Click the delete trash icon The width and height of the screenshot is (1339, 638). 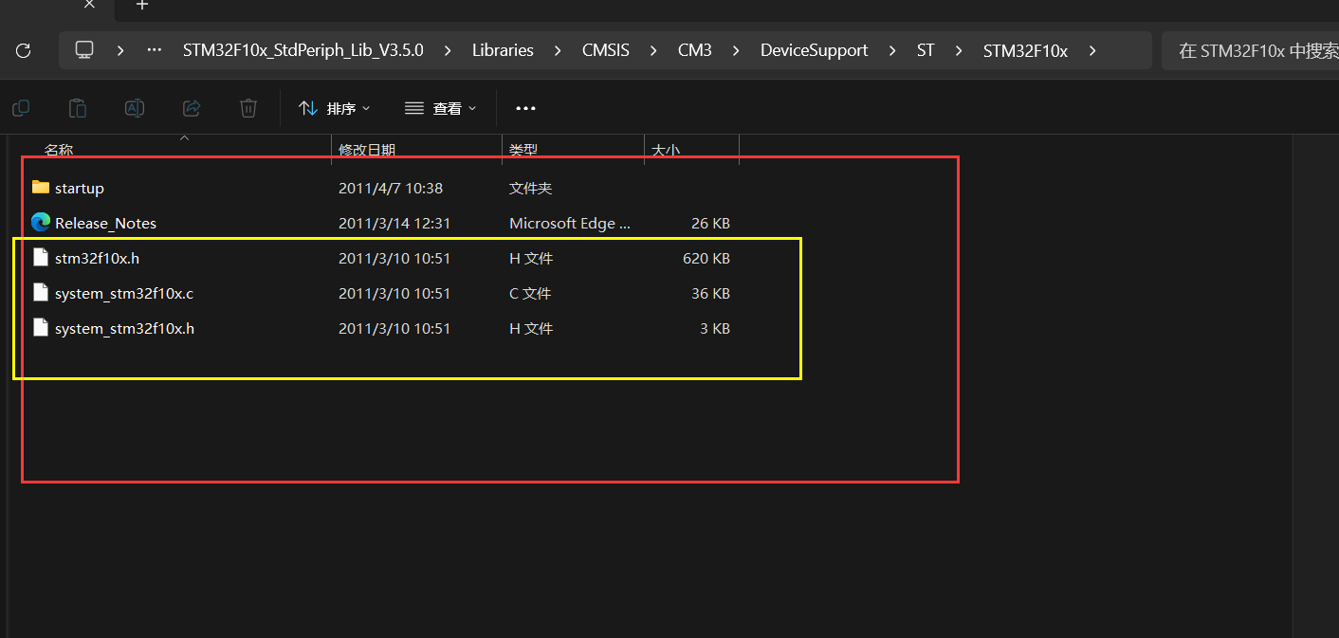[x=248, y=108]
